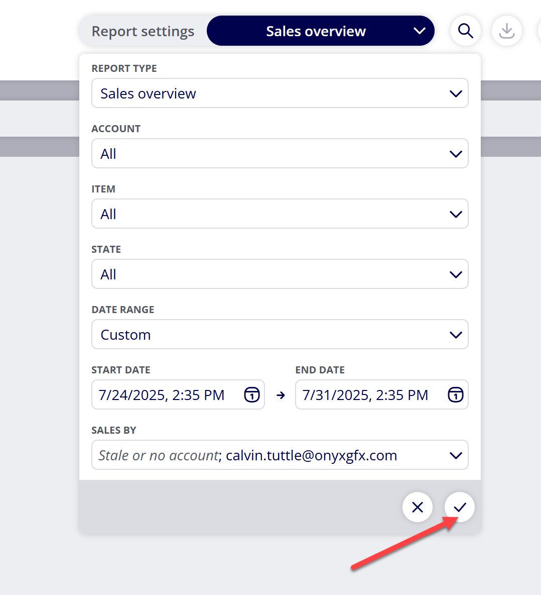Select the Sales overview pill tab
541x595 pixels.
pos(321,31)
